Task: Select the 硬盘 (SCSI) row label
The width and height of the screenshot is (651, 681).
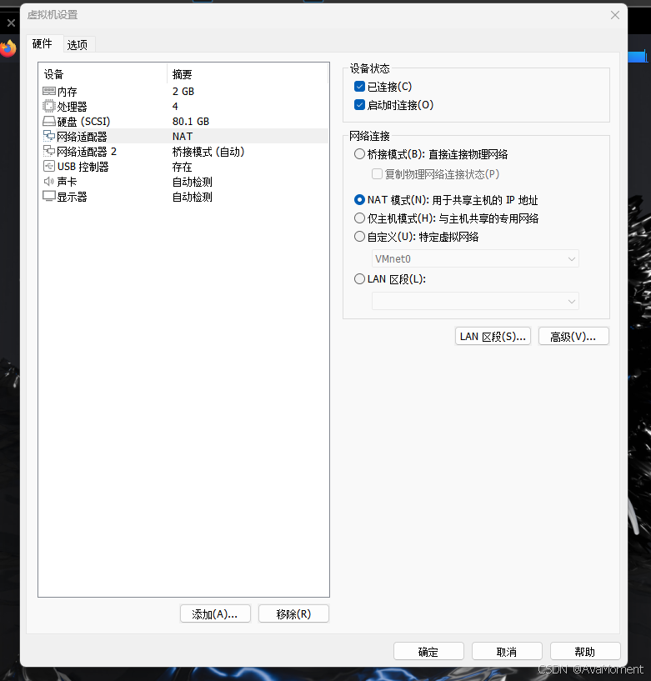Action: [x=84, y=122]
